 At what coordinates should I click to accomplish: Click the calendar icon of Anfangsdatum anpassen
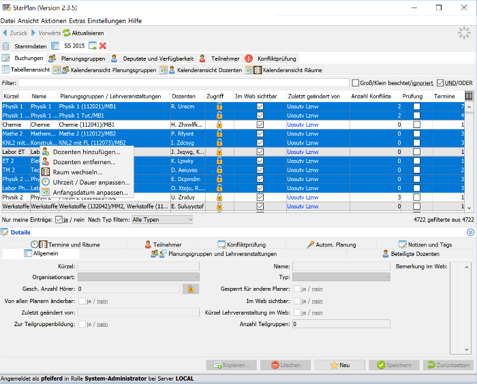tap(46, 192)
